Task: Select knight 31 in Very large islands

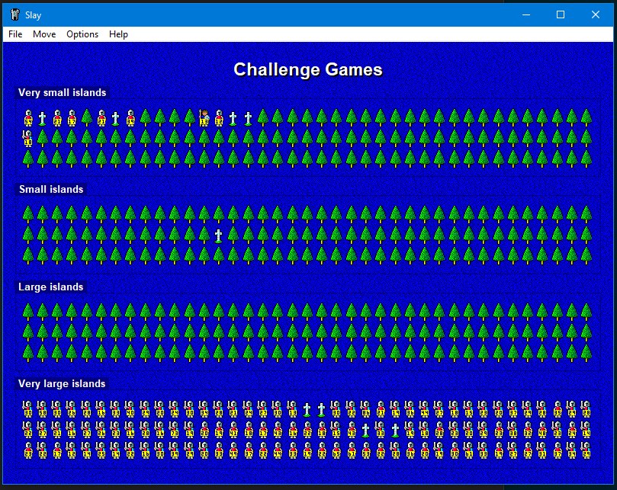Action: [541, 450]
